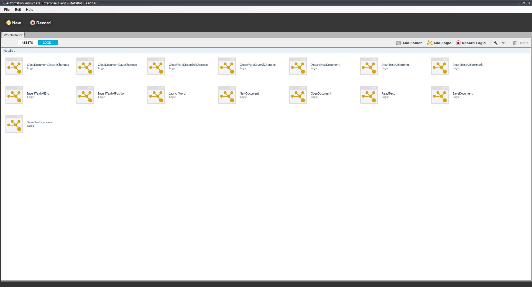The width and height of the screenshot is (532, 287).
Task: Click the Record button label
Action: 44,23
